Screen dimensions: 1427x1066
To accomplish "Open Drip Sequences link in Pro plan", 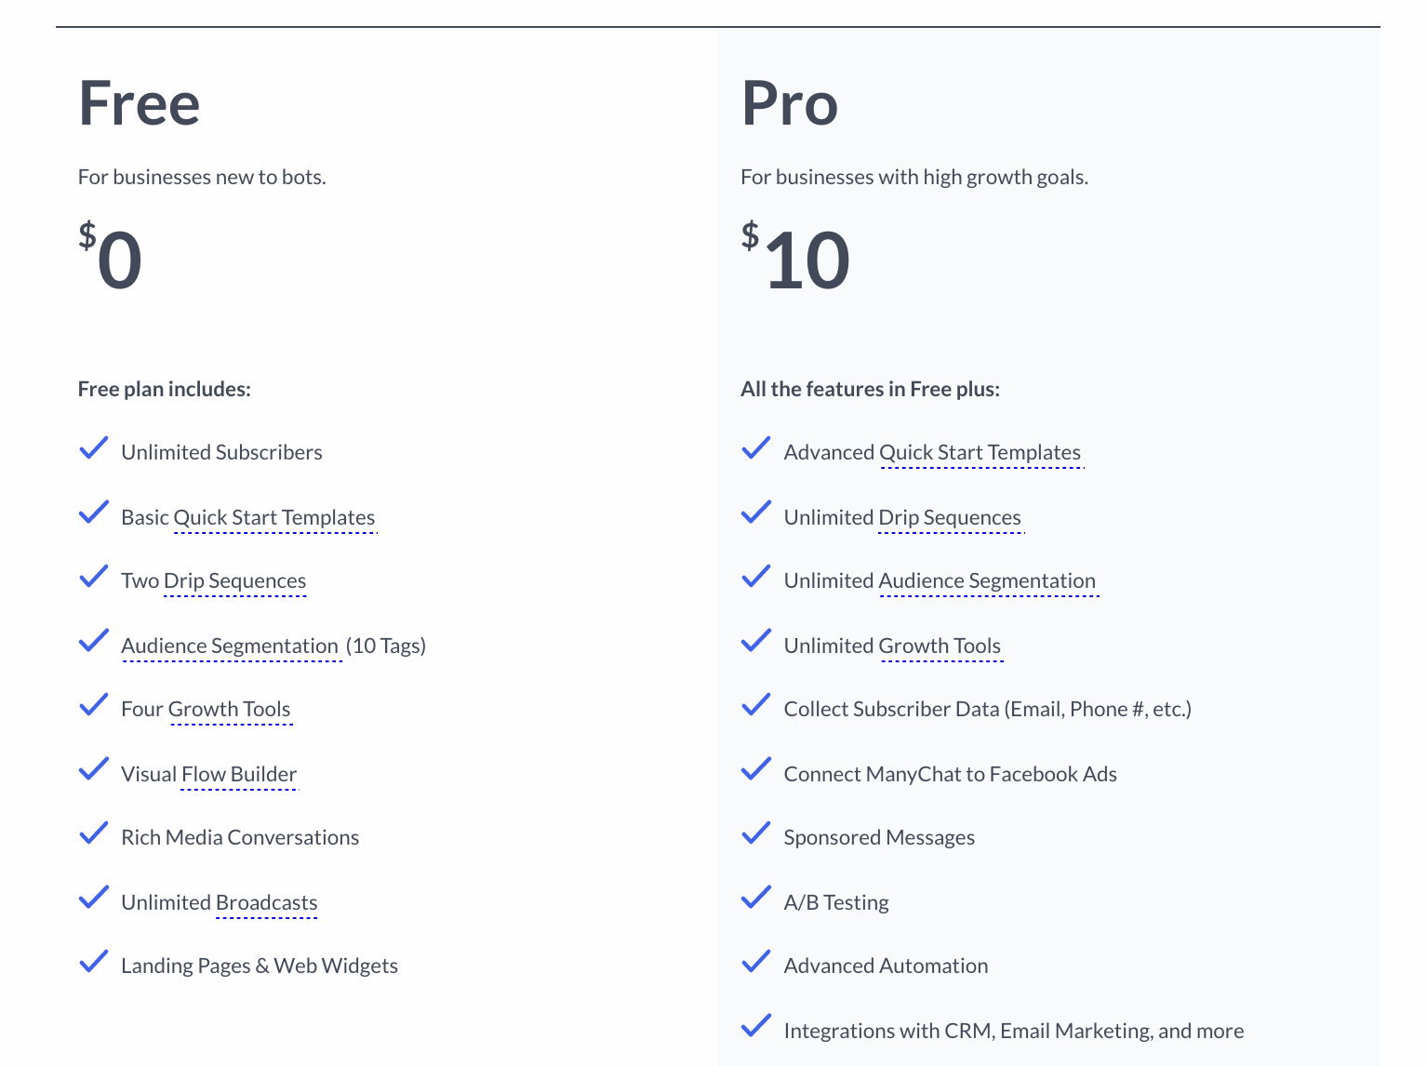I will point(950,518).
